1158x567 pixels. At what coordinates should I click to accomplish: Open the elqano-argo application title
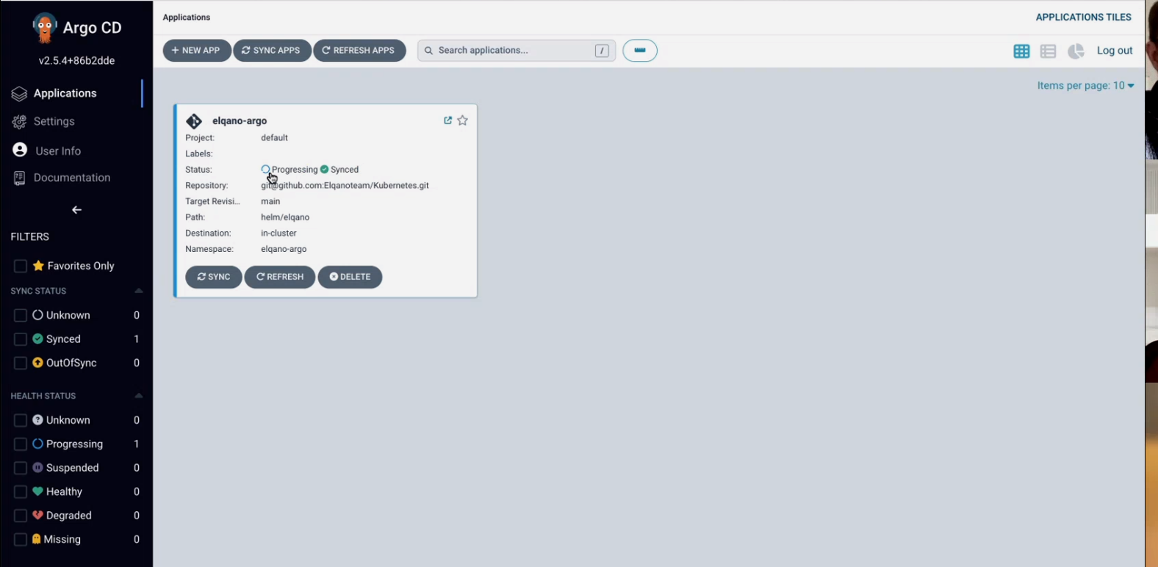[x=240, y=121]
